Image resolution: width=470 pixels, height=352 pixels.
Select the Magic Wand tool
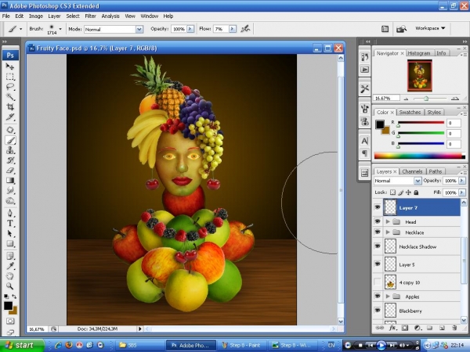(x=10, y=97)
